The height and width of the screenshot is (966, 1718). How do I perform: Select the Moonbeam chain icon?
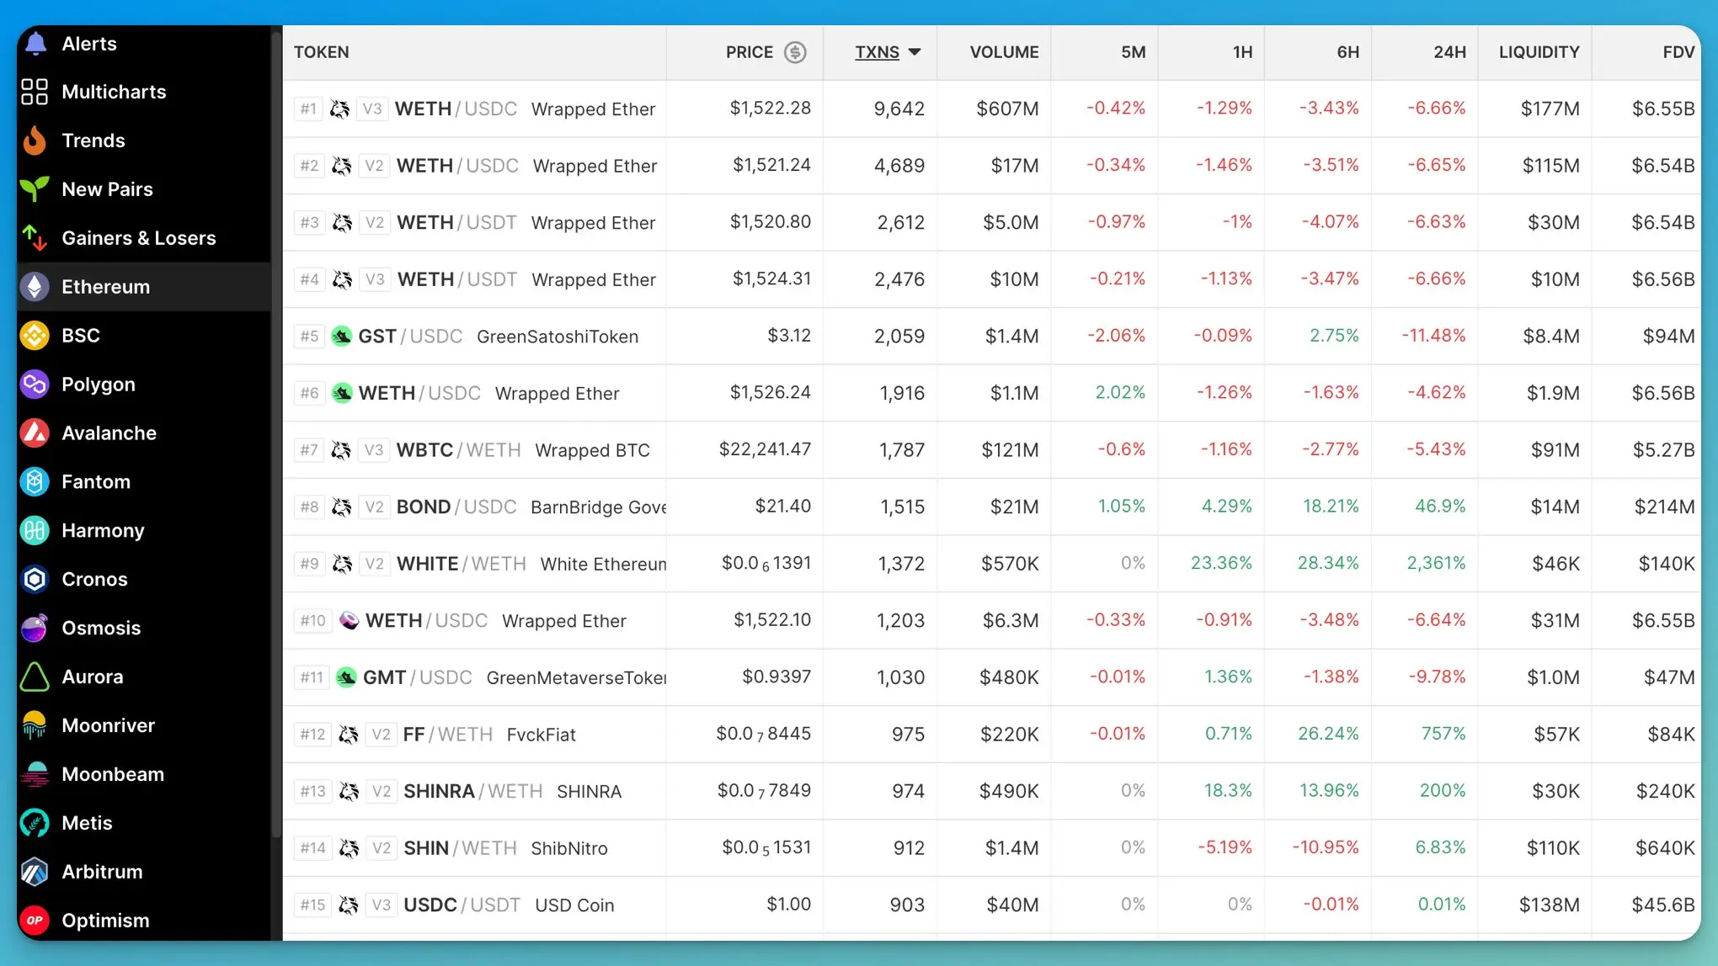[35, 775]
